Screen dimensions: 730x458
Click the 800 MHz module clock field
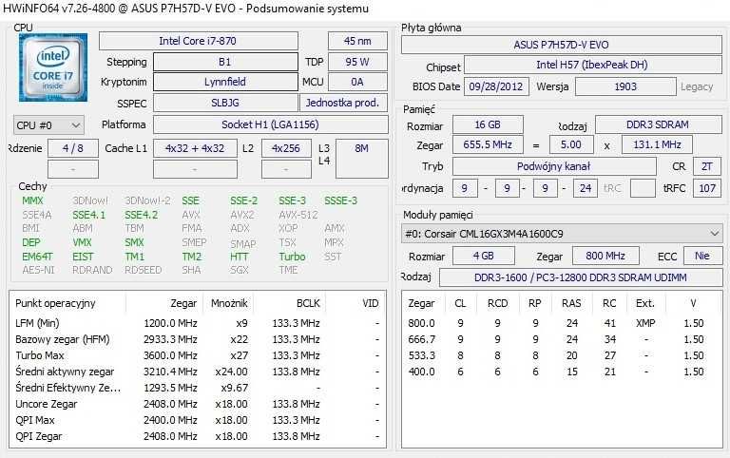[605, 256]
